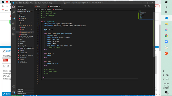The height and width of the screenshot is (96, 172).
Task: Open the Run and Debug view
Action: 14,23
